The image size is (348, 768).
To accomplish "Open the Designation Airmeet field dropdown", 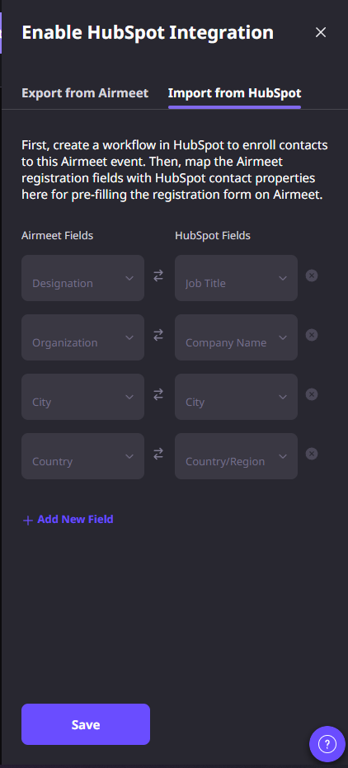I will click(82, 278).
